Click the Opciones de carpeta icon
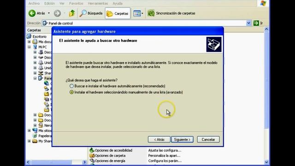This screenshot has height=166, width=295. point(92,155)
